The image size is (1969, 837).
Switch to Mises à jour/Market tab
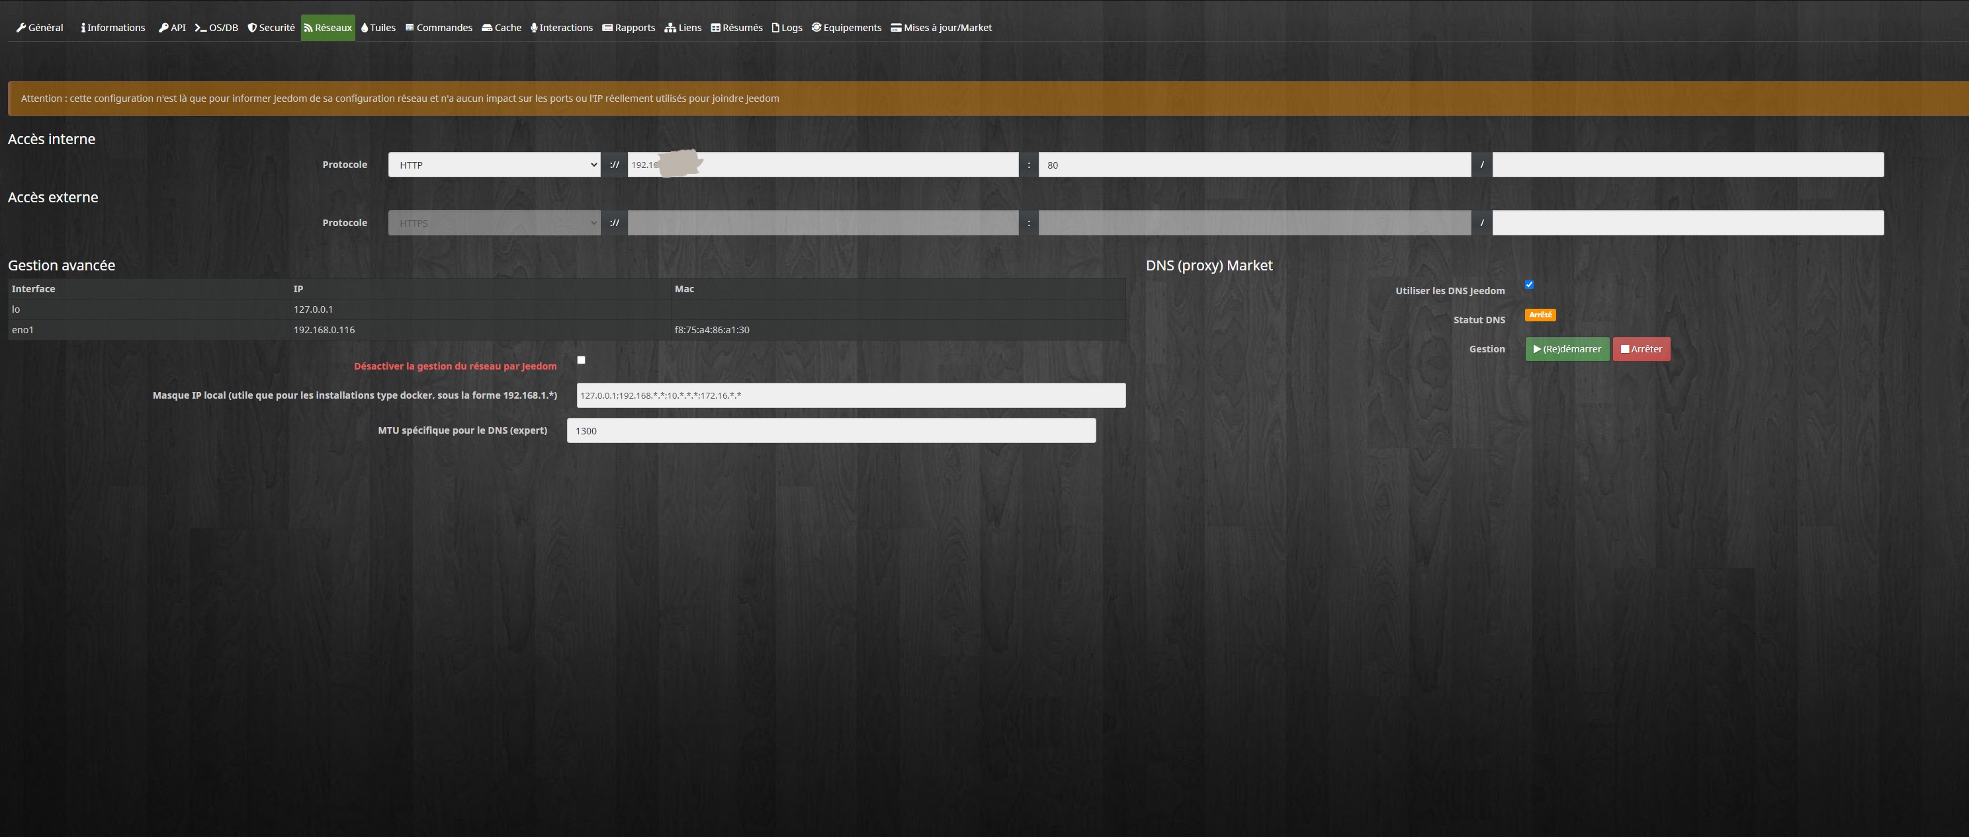click(x=941, y=28)
